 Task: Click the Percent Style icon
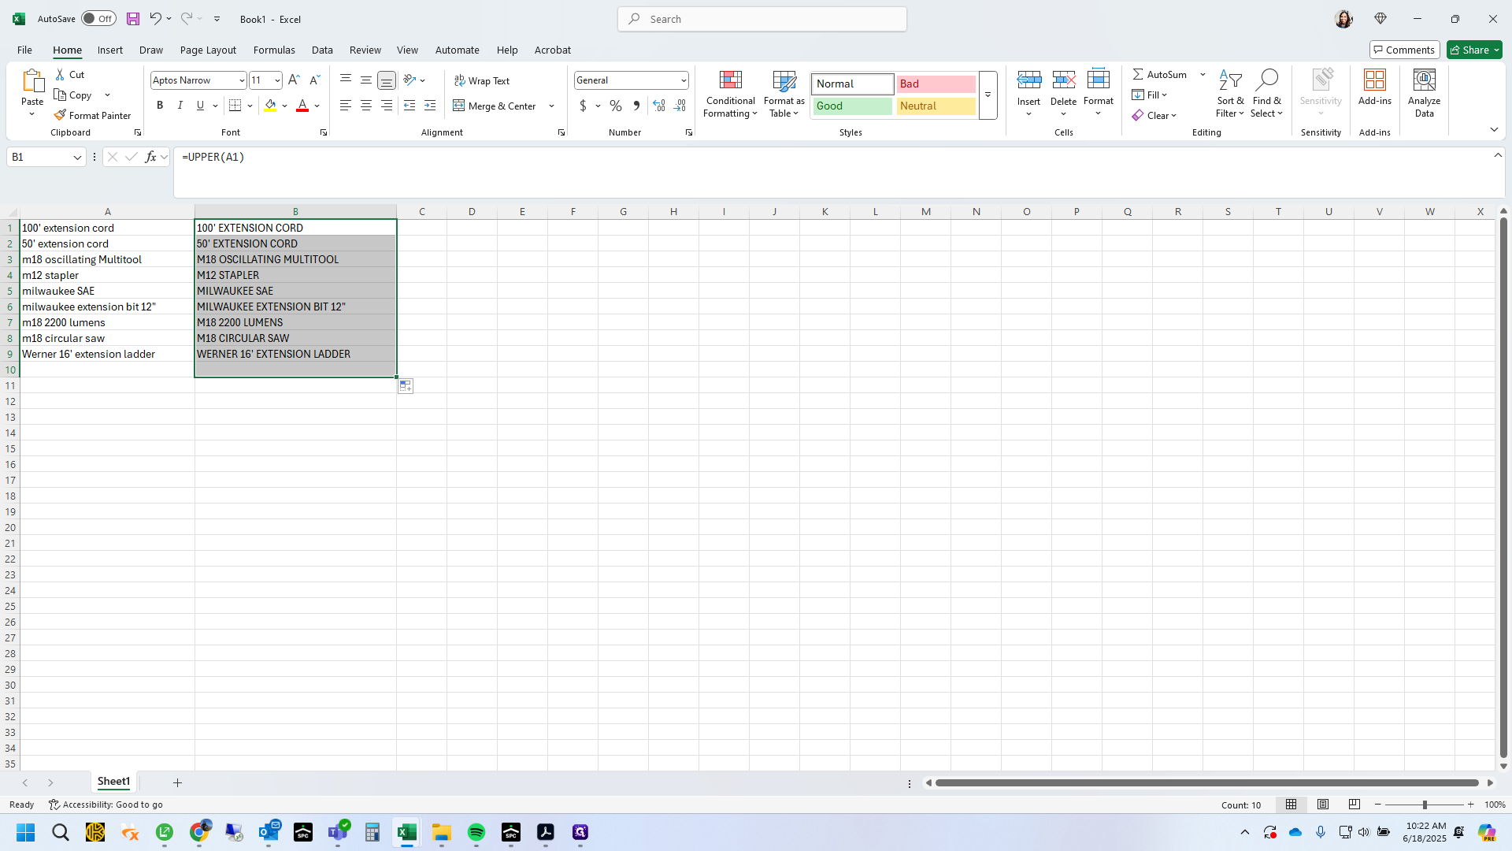(x=616, y=106)
